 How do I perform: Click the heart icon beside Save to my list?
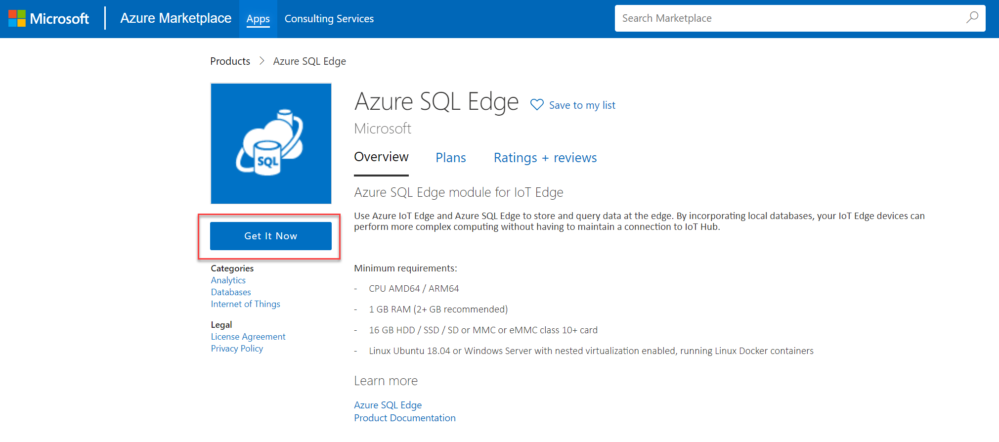(537, 105)
